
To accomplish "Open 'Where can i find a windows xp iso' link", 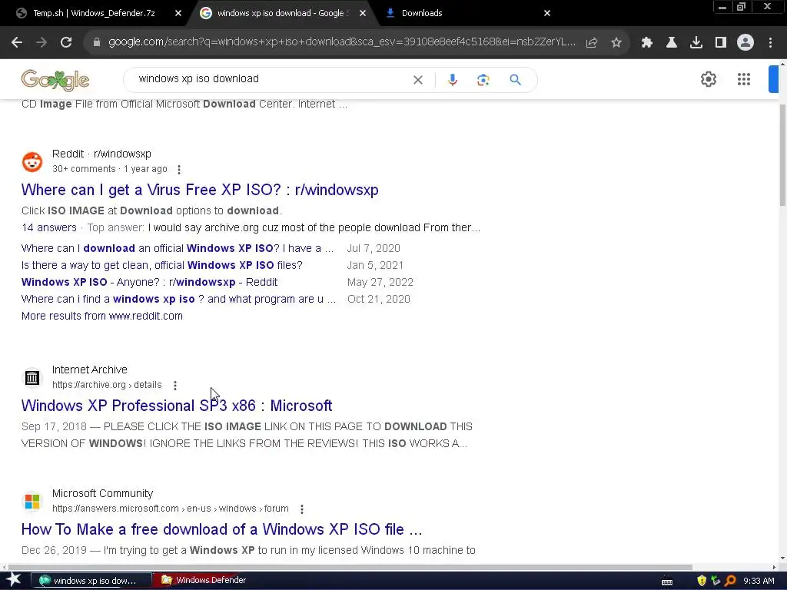I will click(178, 299).
